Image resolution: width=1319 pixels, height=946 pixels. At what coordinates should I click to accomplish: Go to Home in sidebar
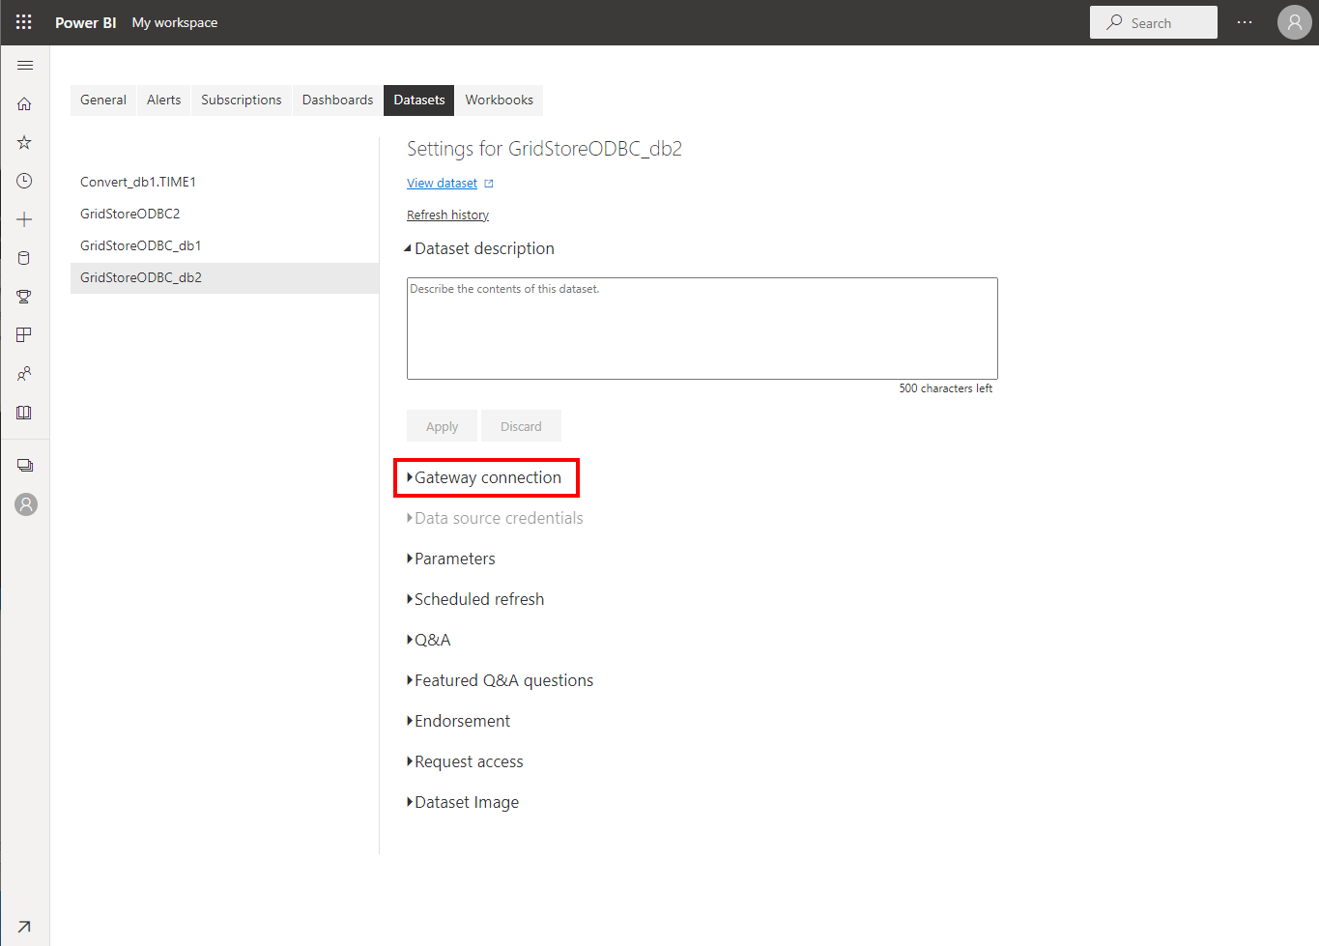tap(25, 104)
